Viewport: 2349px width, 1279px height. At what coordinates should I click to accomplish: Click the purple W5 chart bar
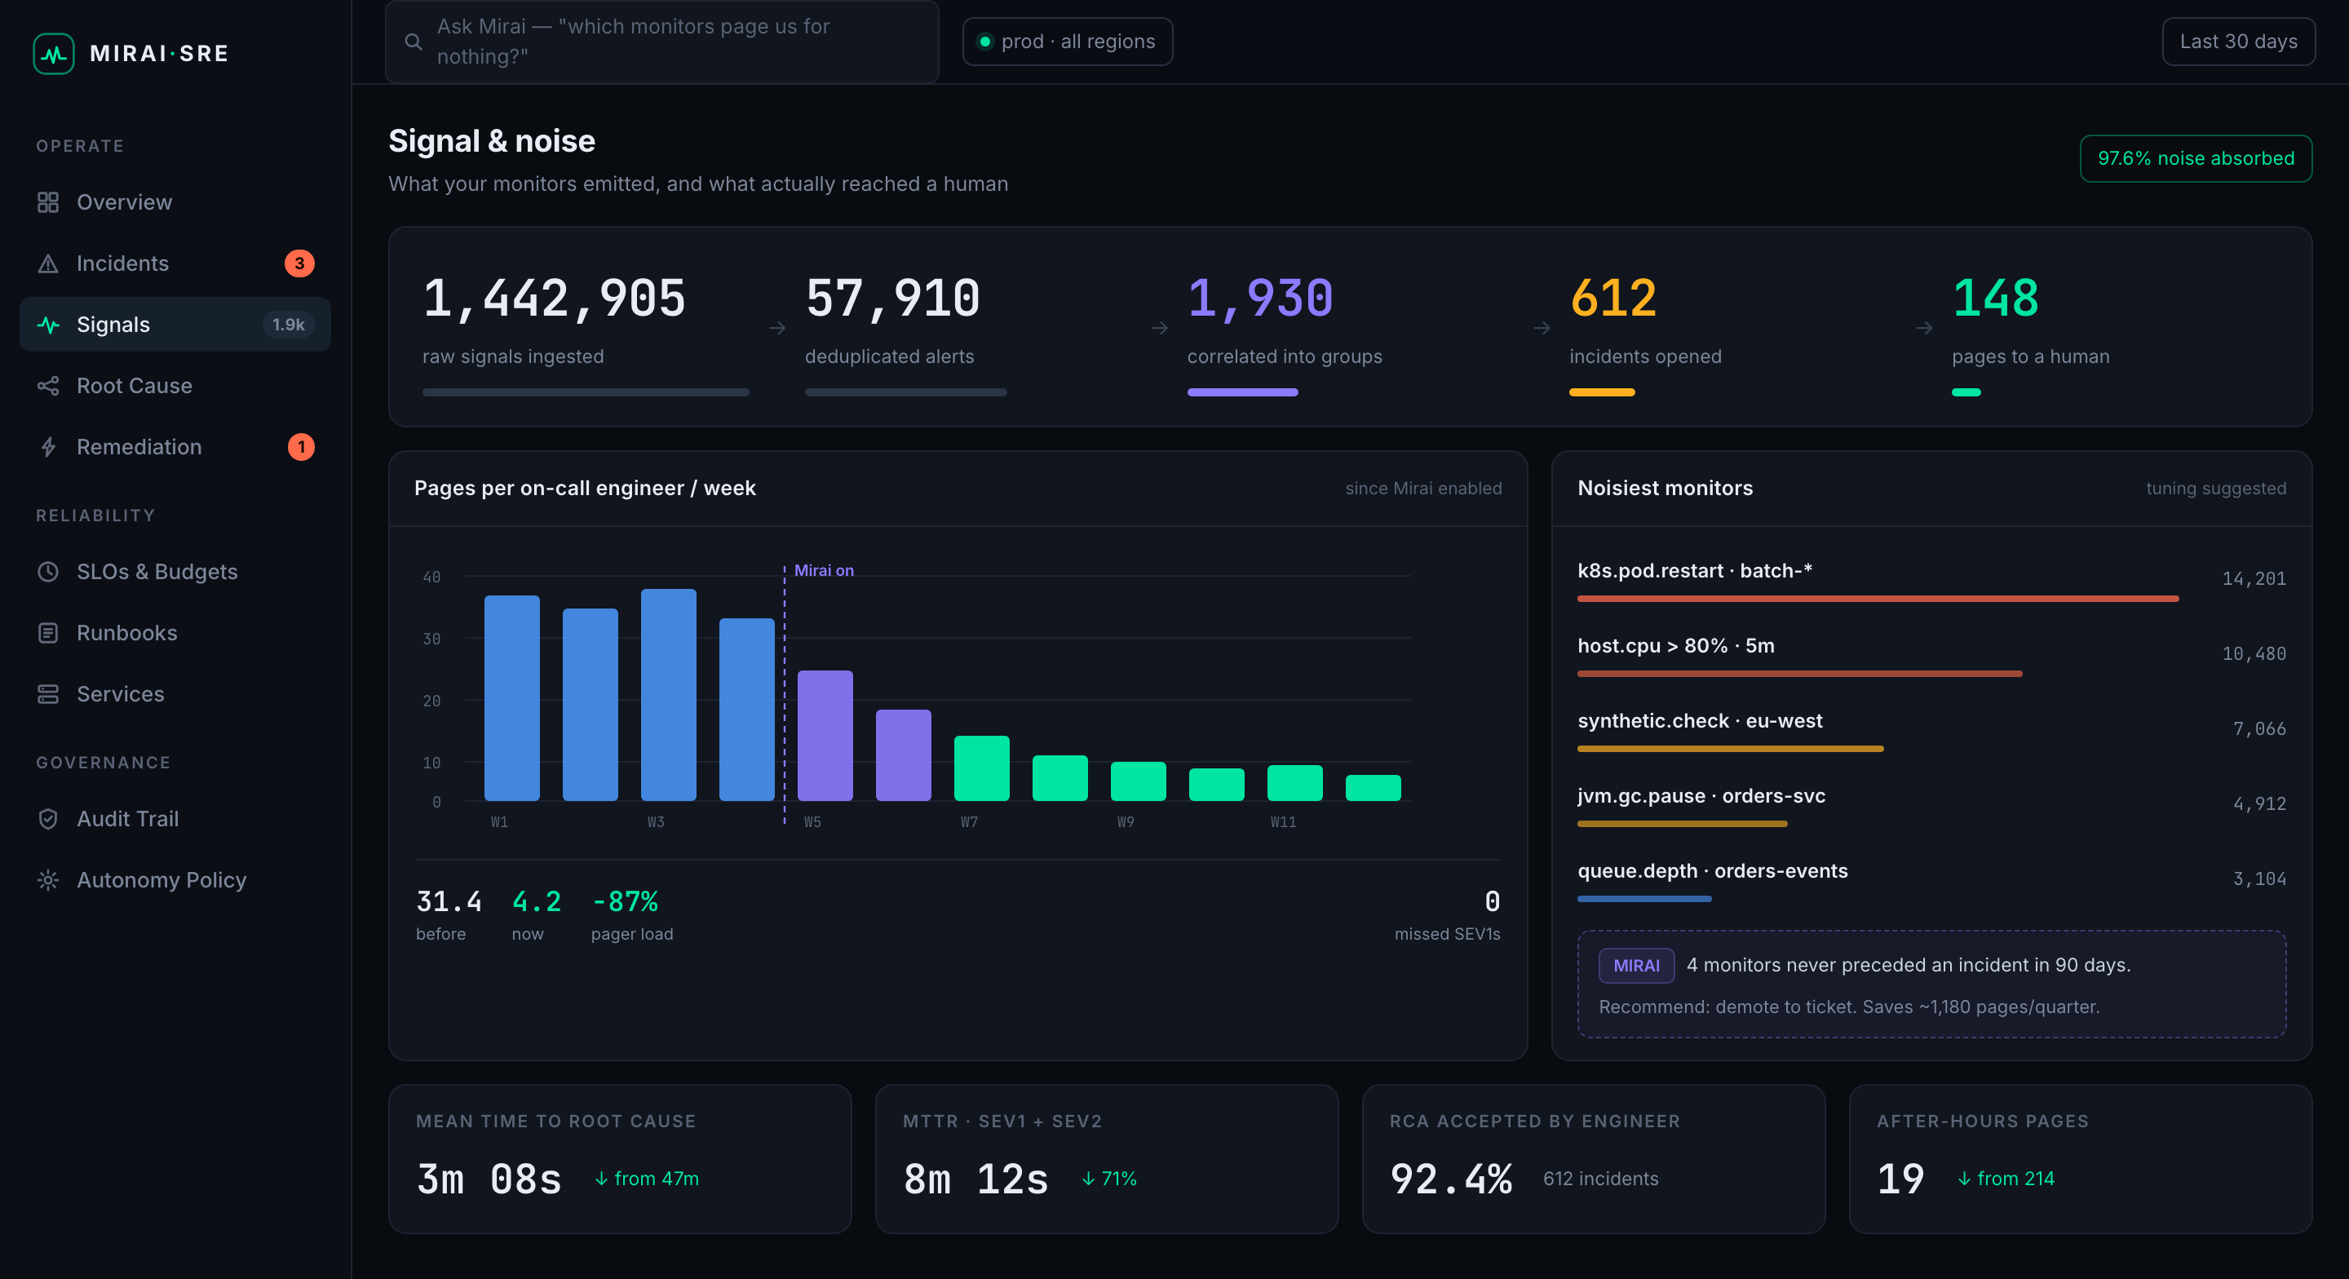(x=825, y=735)
